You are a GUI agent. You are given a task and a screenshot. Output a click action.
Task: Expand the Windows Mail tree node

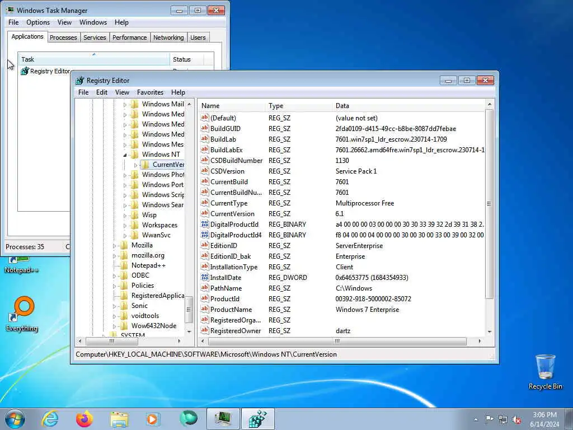coord(125,104)
